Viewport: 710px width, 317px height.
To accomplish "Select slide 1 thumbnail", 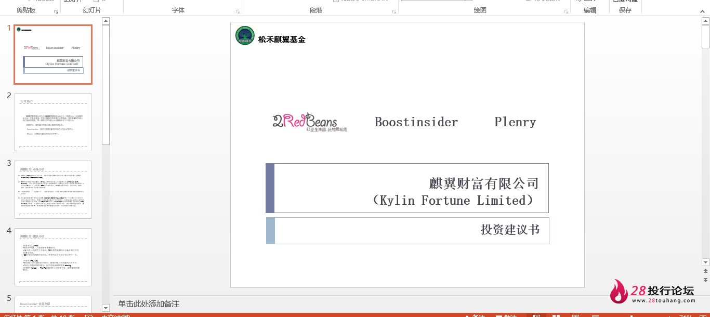I will coord(53,55).
